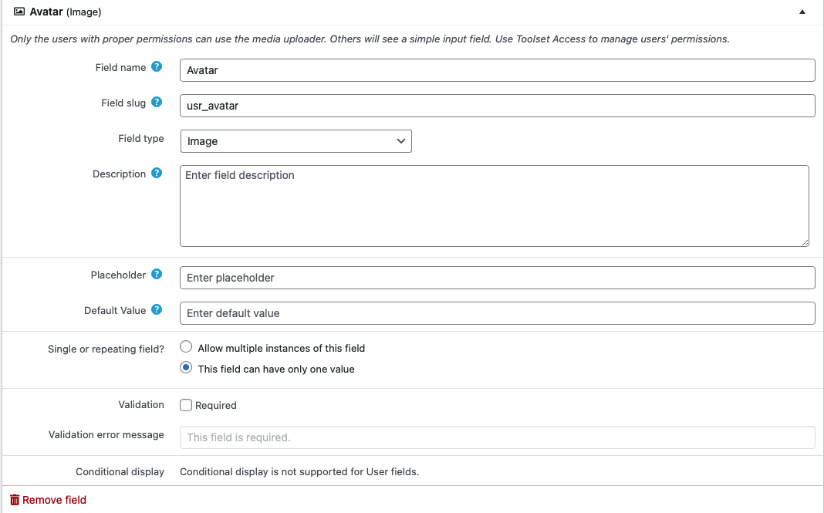Enable the Required validation checkbox
The image size is (824, 513).
186,405
